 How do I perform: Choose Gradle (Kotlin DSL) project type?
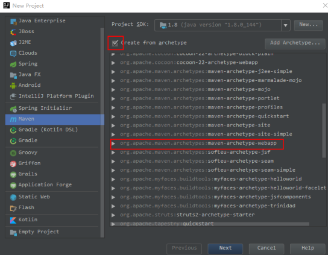[52, 130]
